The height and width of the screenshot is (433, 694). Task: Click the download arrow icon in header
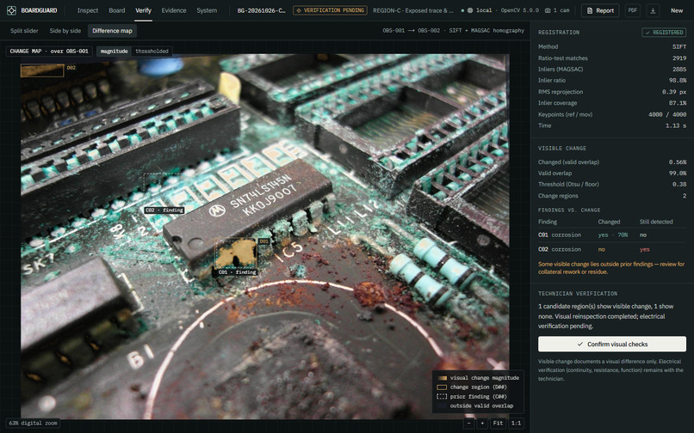(653, 10)
